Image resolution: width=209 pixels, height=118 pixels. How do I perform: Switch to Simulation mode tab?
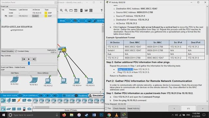[x=96, y=95]
